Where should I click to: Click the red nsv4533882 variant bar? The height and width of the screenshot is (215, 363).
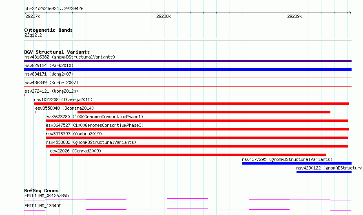tap(197, 146)
